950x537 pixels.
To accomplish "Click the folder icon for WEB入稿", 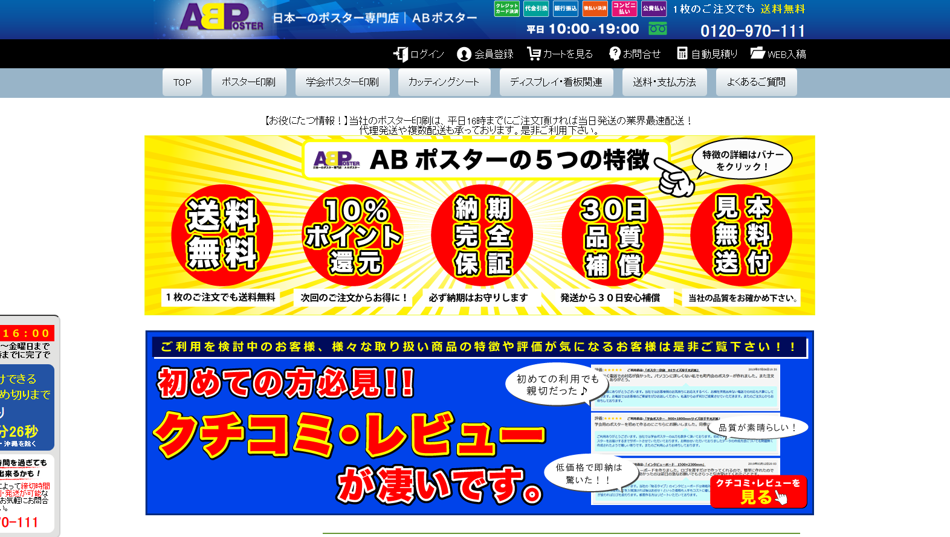I will pyautogui.click(x=757, y=53).
